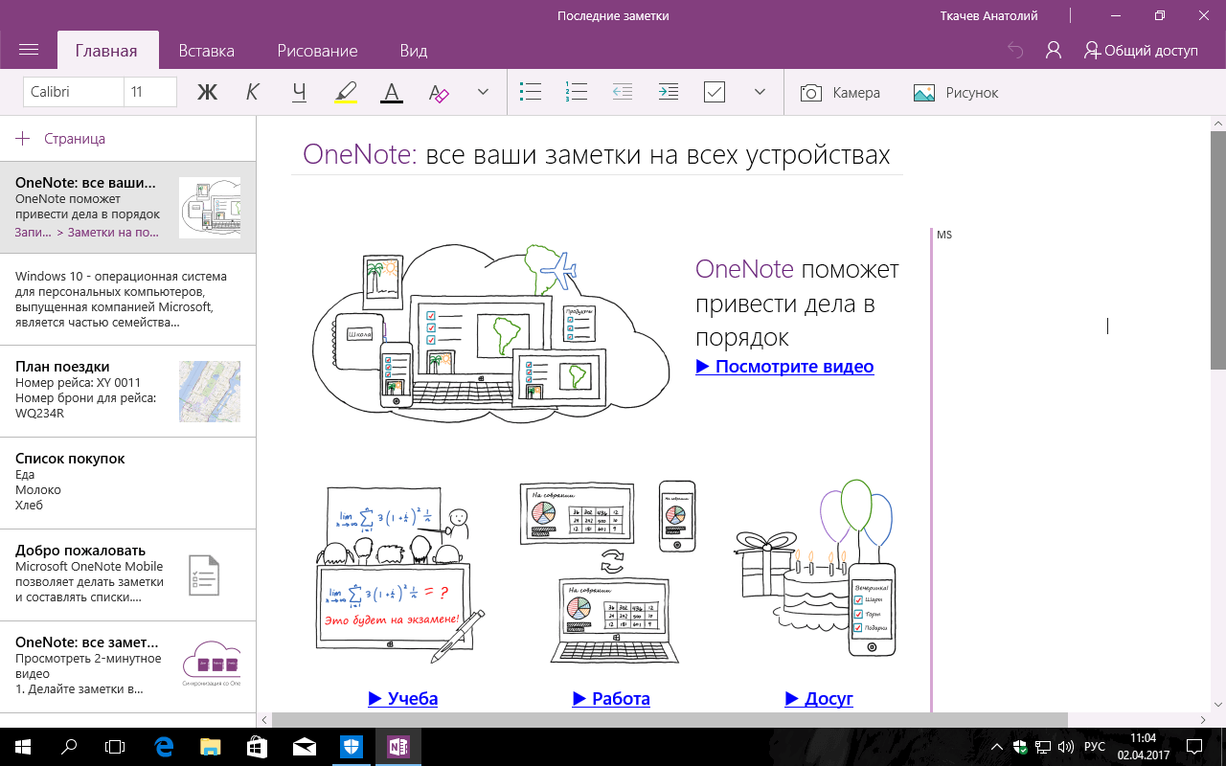The height and width of the screenshot is (766, 1226).
Task: Increase paragraph indent
Action: tap(668, 92)
